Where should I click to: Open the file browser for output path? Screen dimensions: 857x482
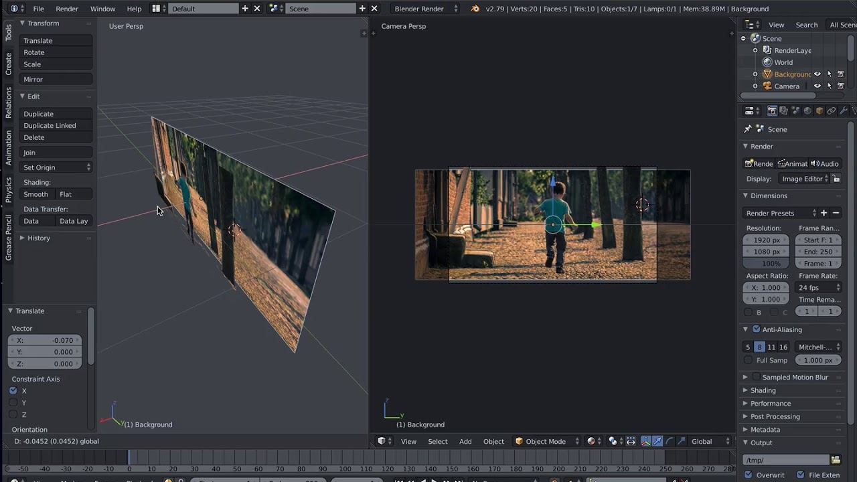click(836, 460)
